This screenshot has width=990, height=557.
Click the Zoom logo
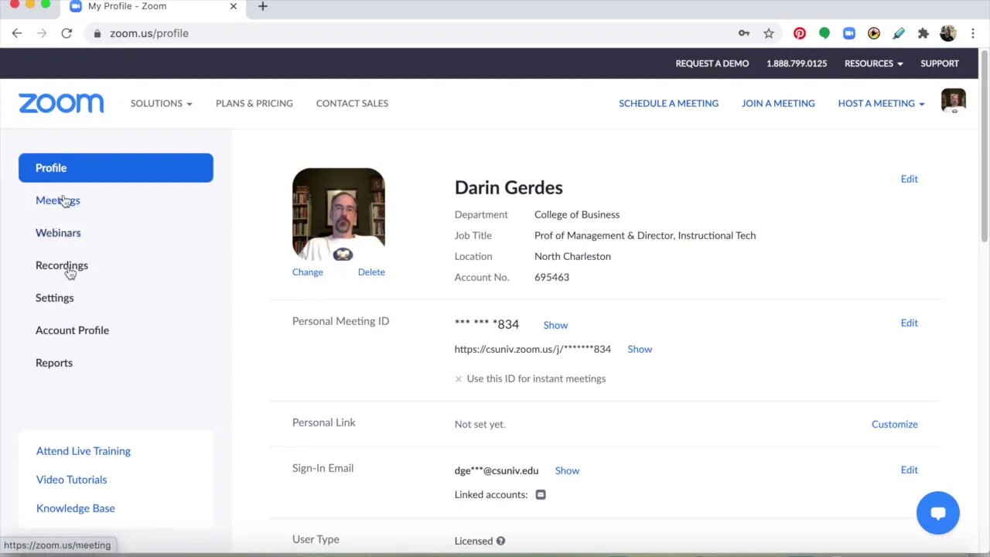pos(61,103)
